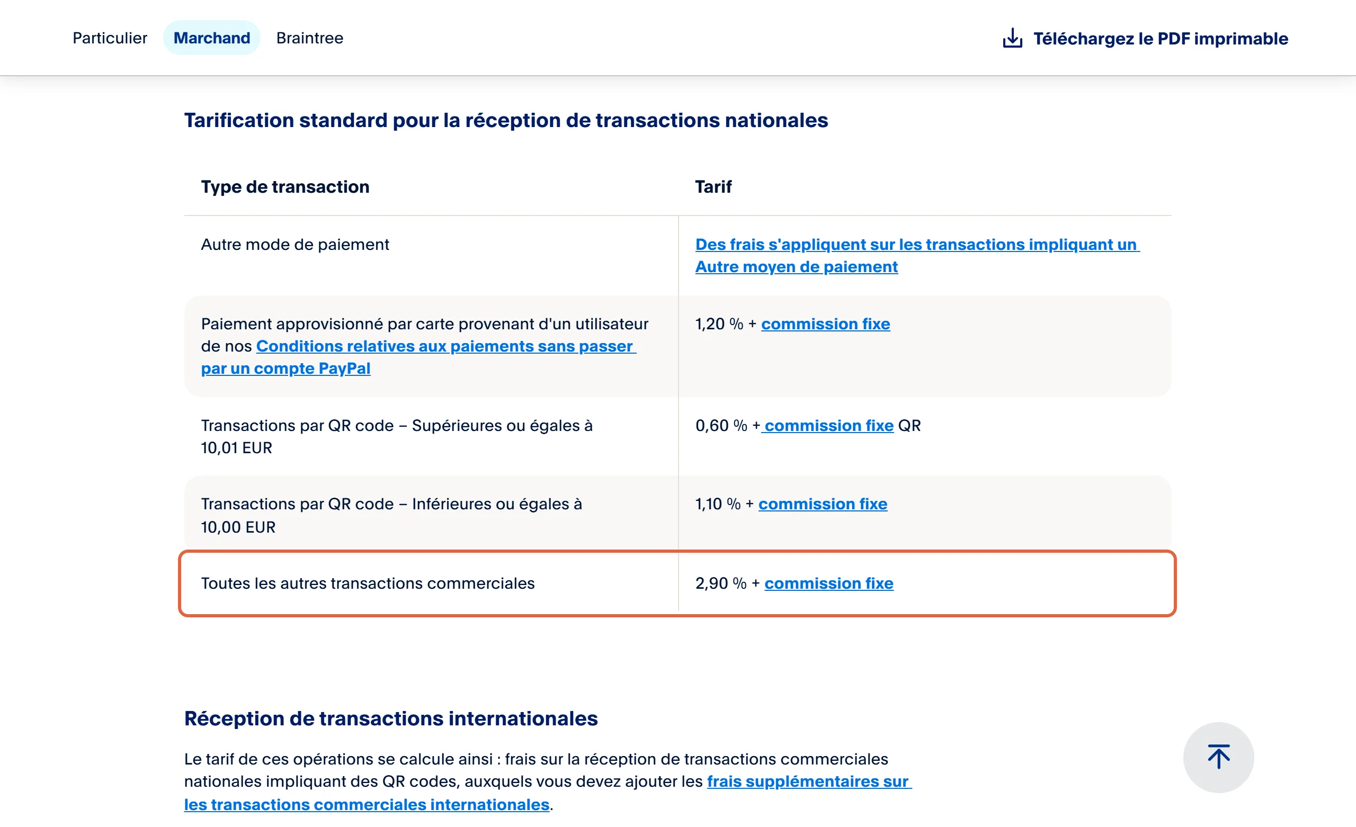Click the Réception de transactions internationales heading
1356x827 pixels.
tap(391, 718)
